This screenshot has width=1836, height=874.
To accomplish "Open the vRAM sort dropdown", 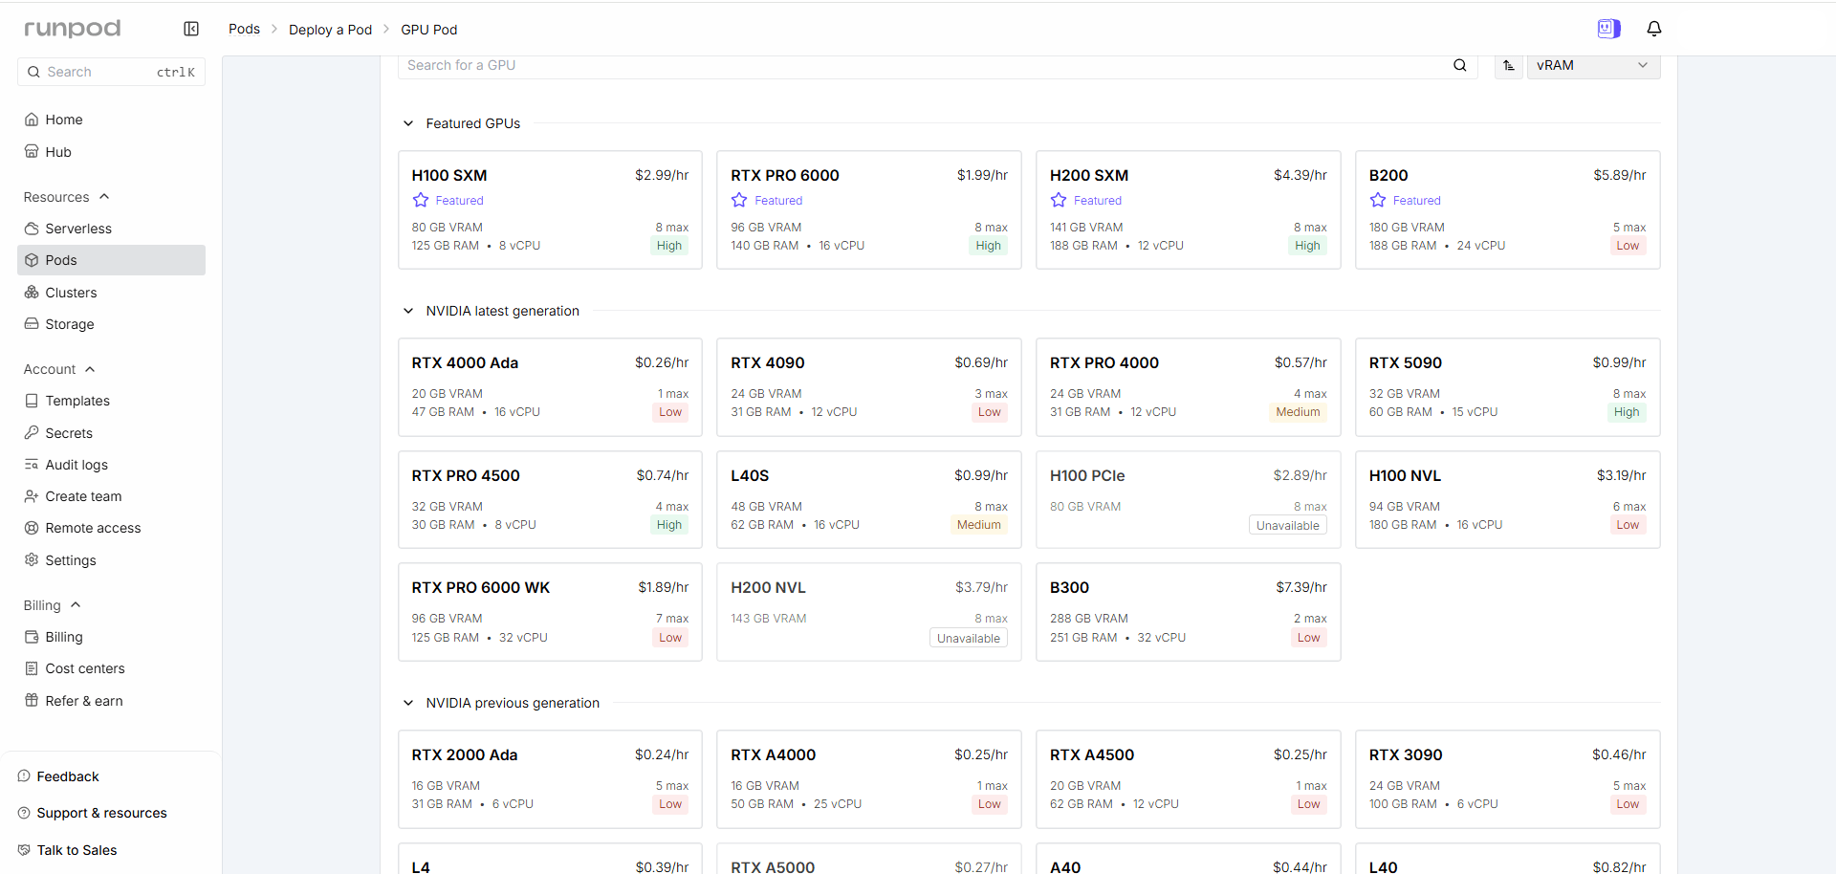I will point(1593,65).
